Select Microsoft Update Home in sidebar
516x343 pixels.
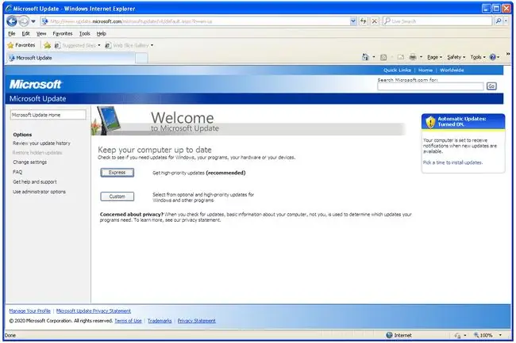click(x=48, y=115)
